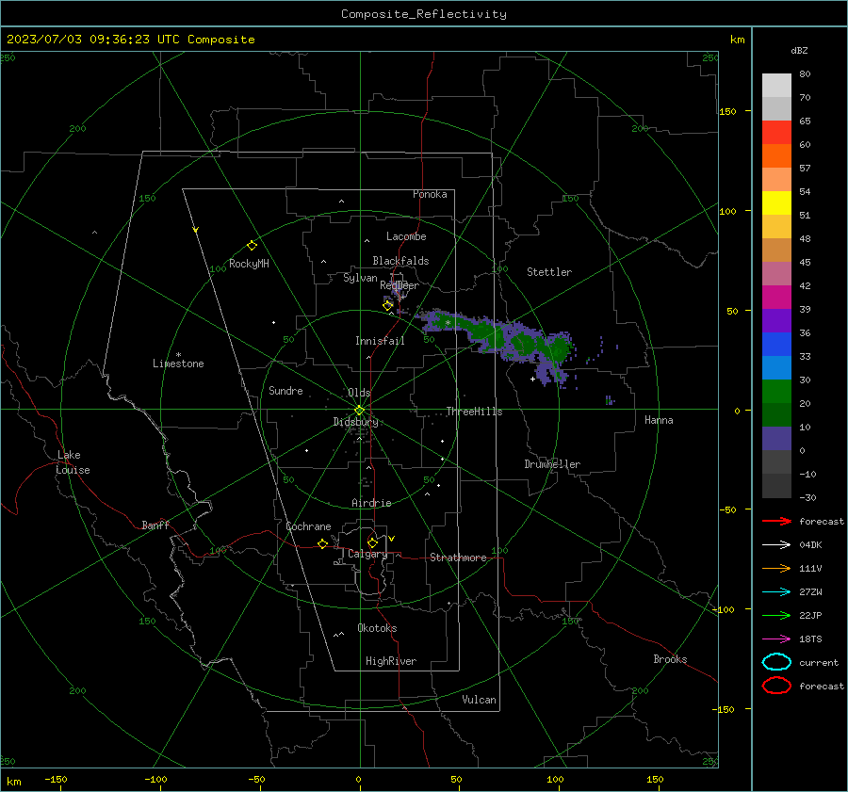Click the Drumheller city label
This screenshot has width=848, height=792.
[x=551, y=464]
